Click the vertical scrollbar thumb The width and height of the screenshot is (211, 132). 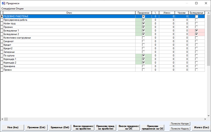tap(209, 40)
